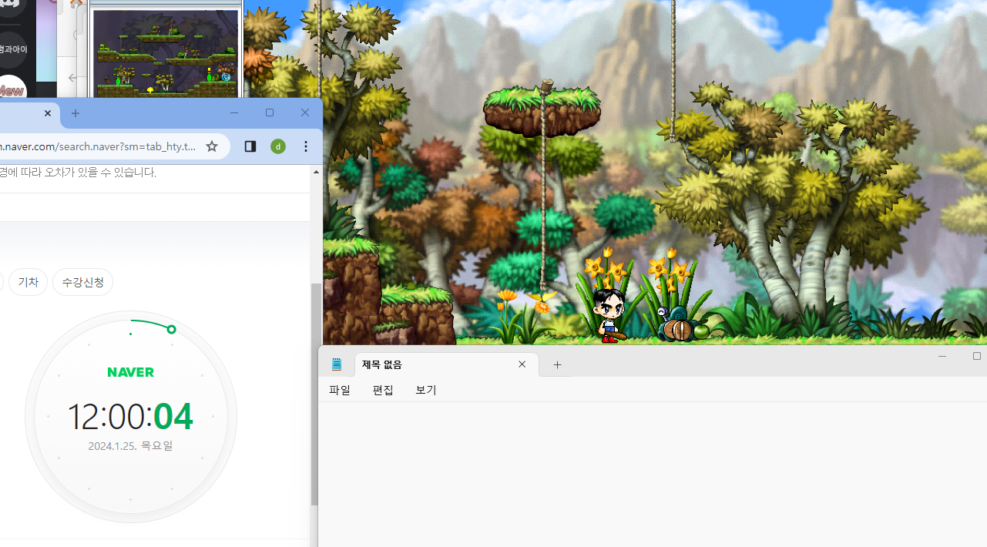Open a new Chrome tab
The image size is (987, 547).
pyautogui.click(x=76, y=113)
